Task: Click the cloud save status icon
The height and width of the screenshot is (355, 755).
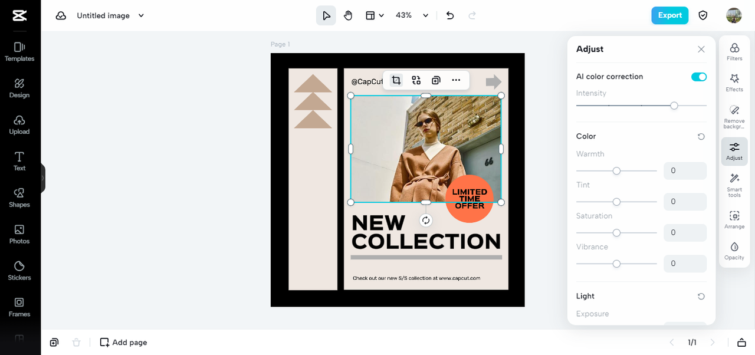Action: (x=61, y=16)
